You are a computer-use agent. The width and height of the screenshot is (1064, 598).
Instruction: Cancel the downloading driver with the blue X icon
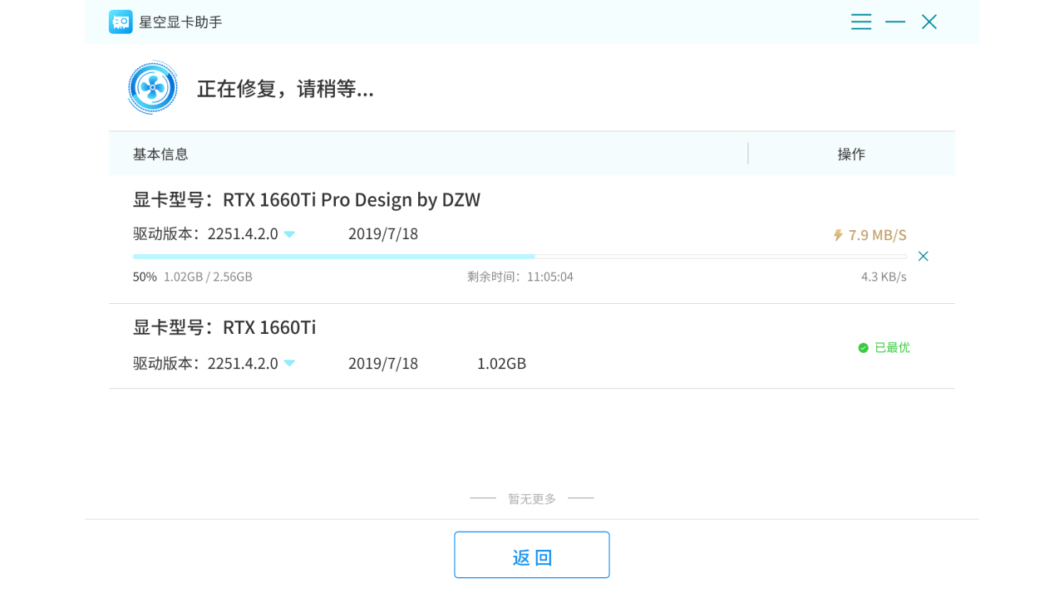[x=923, y=256]
